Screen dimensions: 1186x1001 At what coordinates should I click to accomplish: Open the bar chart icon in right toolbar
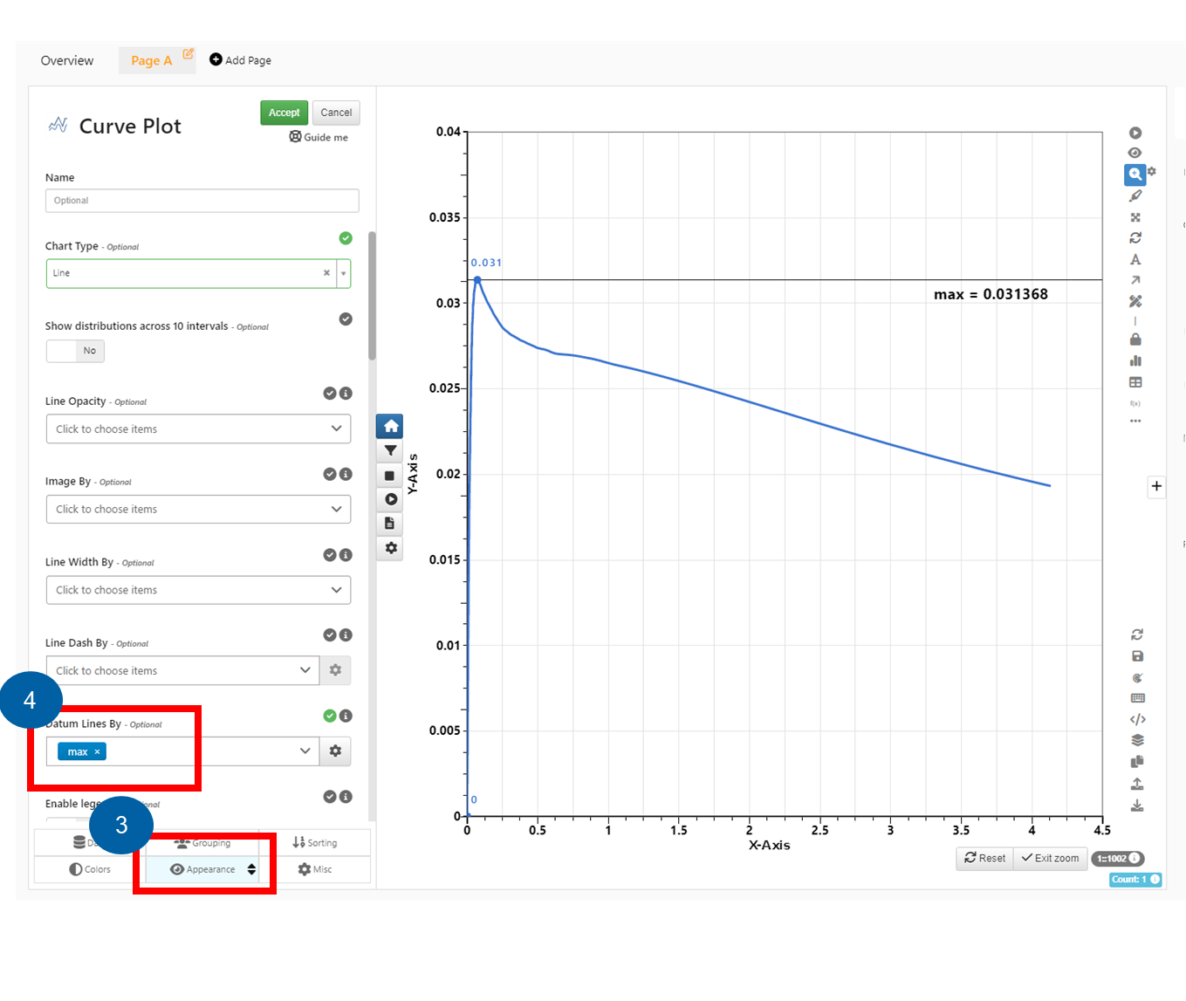click(1135, 360)
